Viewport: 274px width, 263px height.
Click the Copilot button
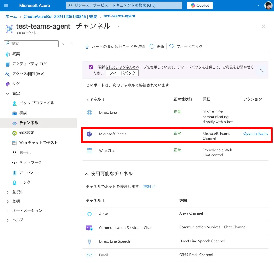[200, 6]
